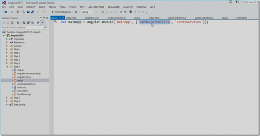Open the search options dropdown in Solution Explorer
The height and width of the screenshot is (136, 260).
pyautogui.click(x=48, y=27)
